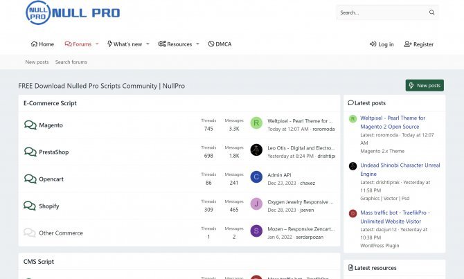Click the green R avatar in Magento row

coord(256,123)
